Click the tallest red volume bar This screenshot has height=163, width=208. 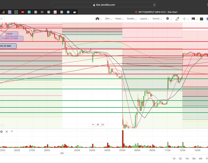pyautogui.click(x=123, y=139)
